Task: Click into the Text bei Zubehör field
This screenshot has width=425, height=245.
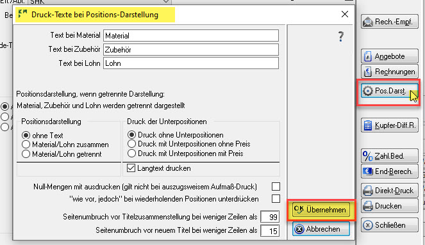Action: (x=191, y=49)
